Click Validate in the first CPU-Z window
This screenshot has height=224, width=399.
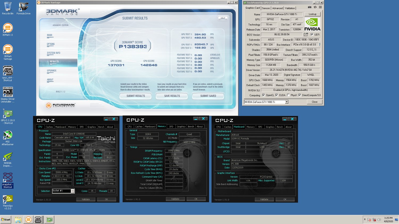coord(86,199)
